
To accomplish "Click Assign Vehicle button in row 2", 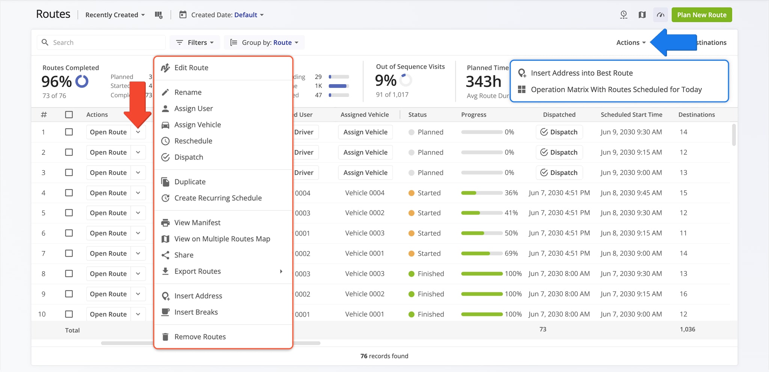I will click(365, 152).
